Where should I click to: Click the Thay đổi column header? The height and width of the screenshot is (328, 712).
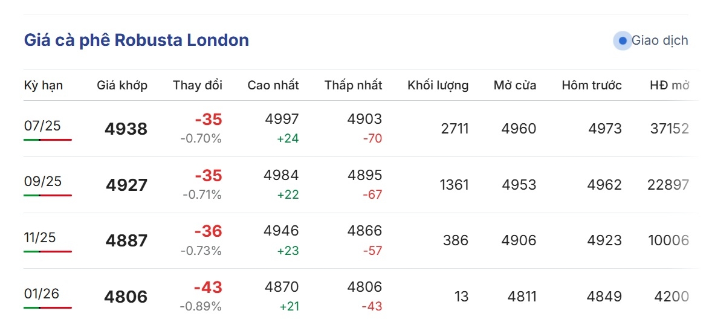198,85
